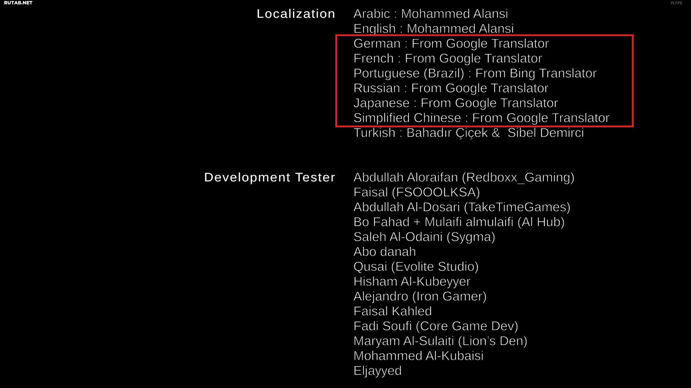The image size is (691, 388).
Task: Click Simplified Chinese Google Translator entry
Action: (x=481, y=118)
